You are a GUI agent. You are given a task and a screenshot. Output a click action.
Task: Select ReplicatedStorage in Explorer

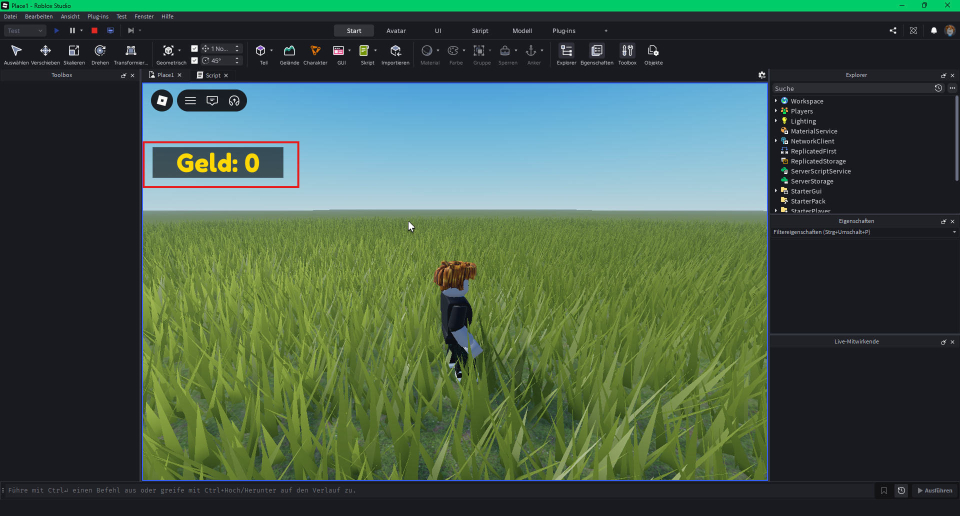click(x=818, y=161)
